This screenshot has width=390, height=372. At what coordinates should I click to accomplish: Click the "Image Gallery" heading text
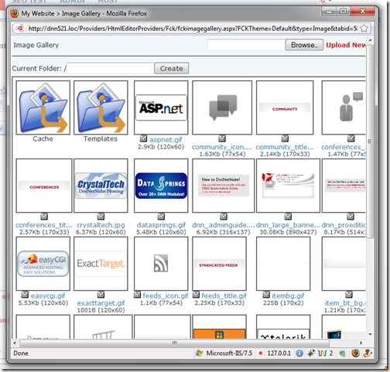pyautogui.click(x=36, y=45)
